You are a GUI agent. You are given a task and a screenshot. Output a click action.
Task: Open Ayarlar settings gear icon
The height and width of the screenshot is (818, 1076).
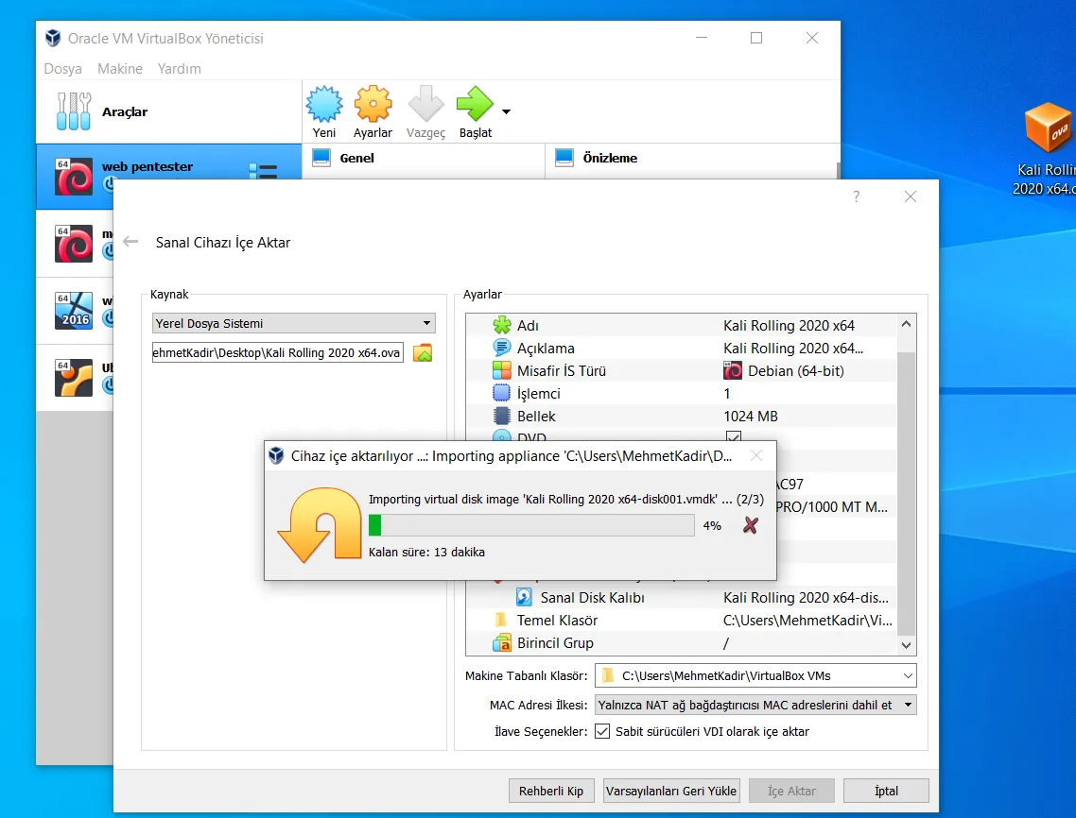[373, 104]
